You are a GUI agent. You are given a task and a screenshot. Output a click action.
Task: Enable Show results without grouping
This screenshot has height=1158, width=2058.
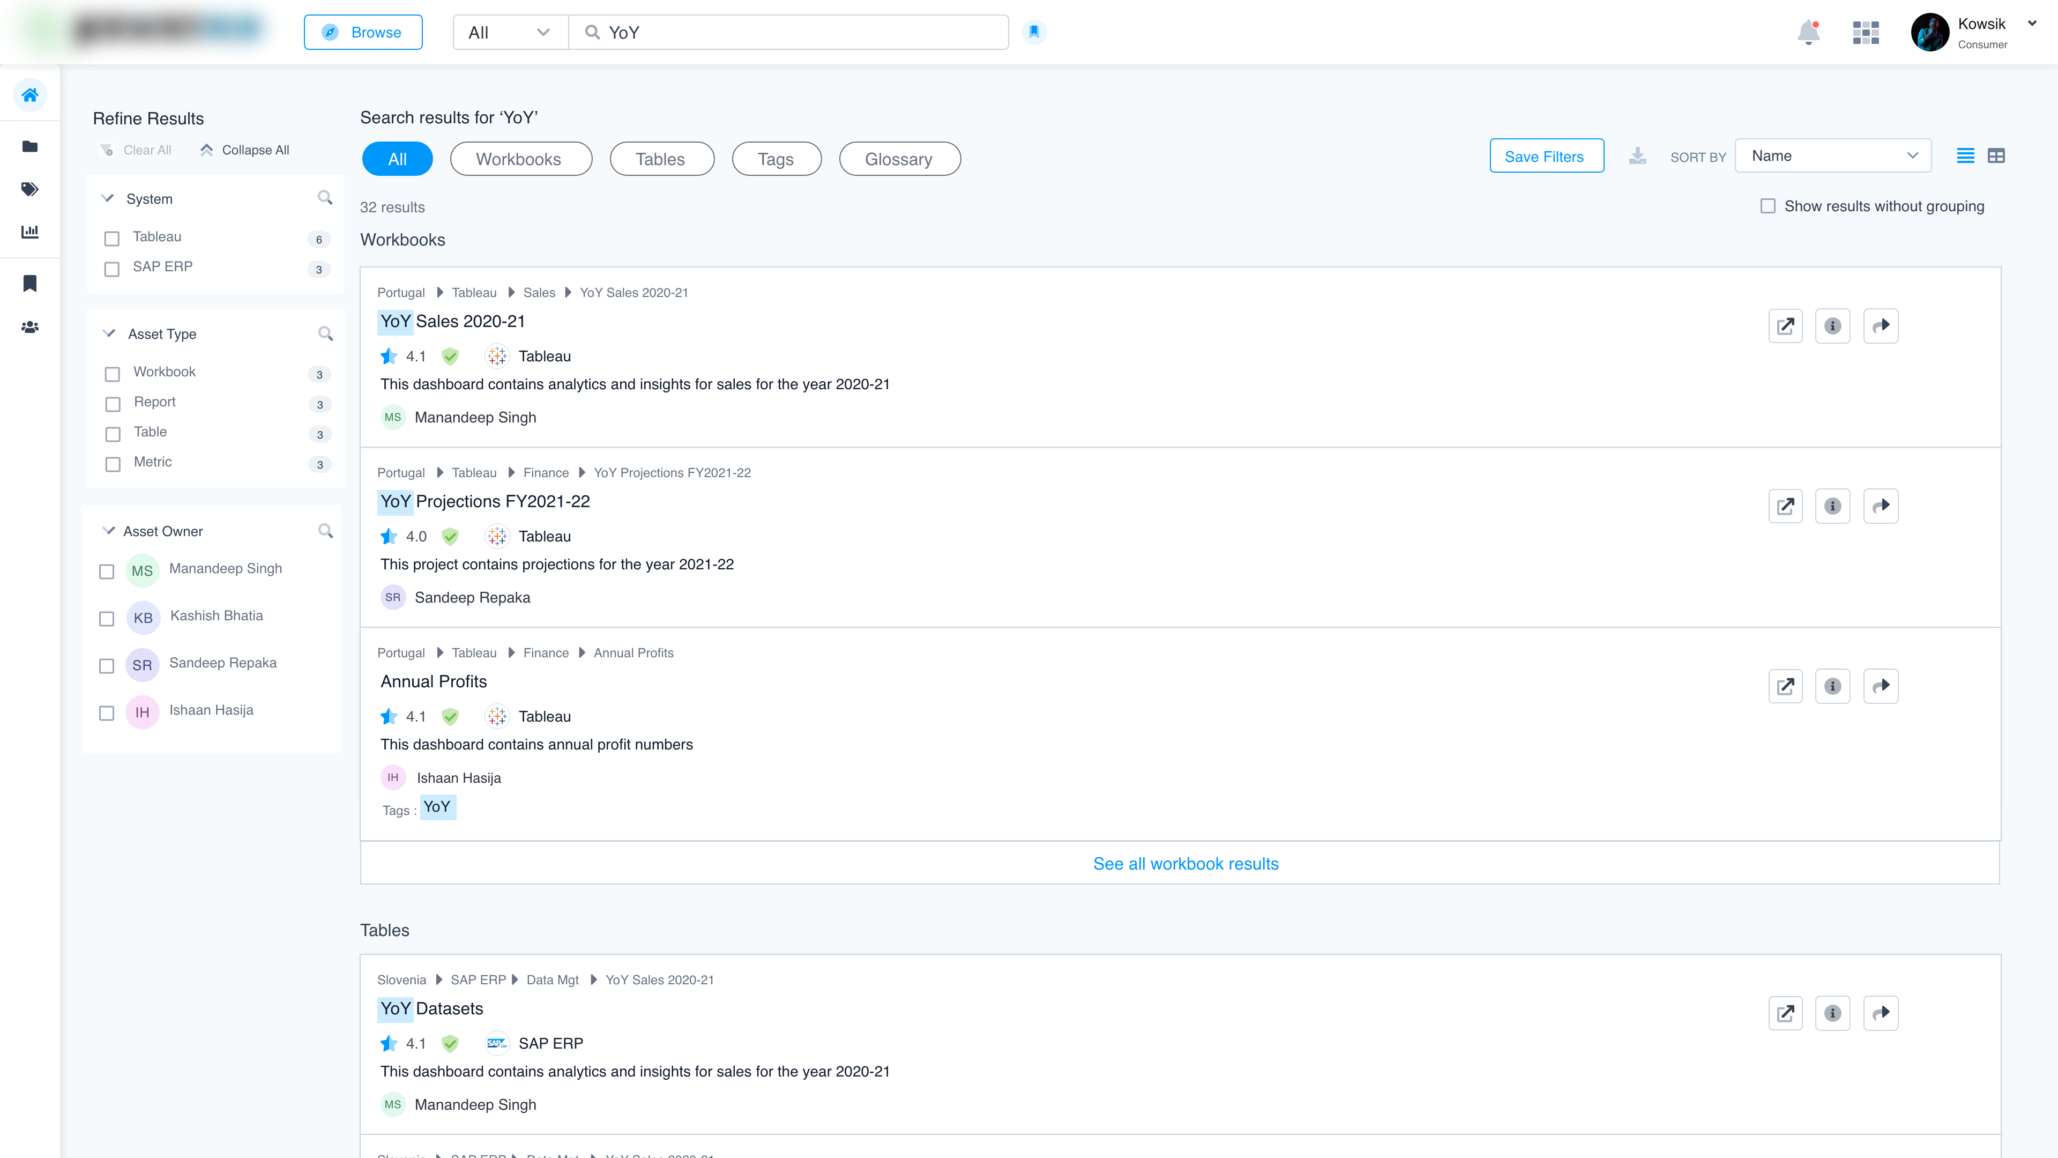click(x=1767, y=206)
